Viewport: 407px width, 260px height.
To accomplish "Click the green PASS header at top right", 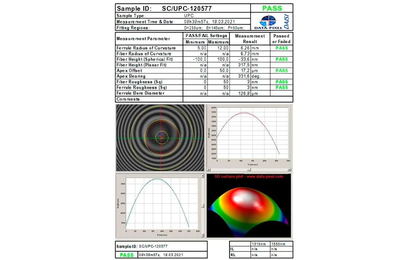I will (272, 8).
